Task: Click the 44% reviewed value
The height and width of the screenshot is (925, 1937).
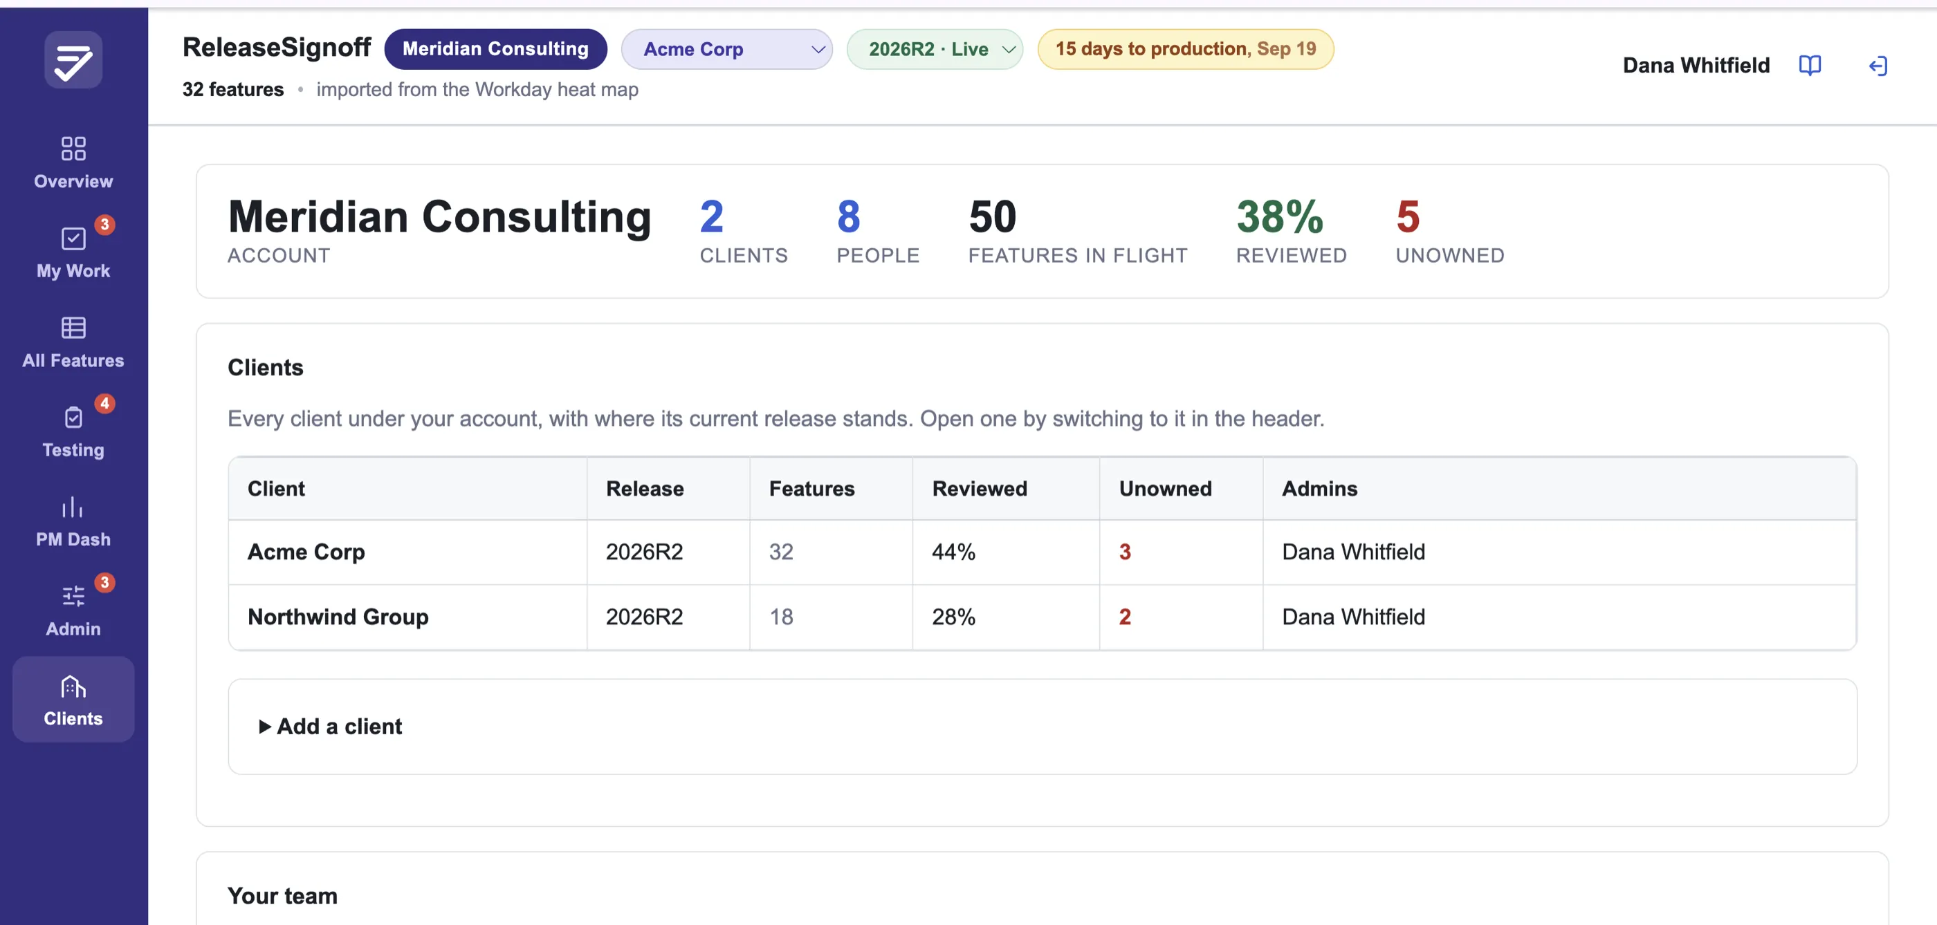Action: pyautogui.click(x=953, y=552)
